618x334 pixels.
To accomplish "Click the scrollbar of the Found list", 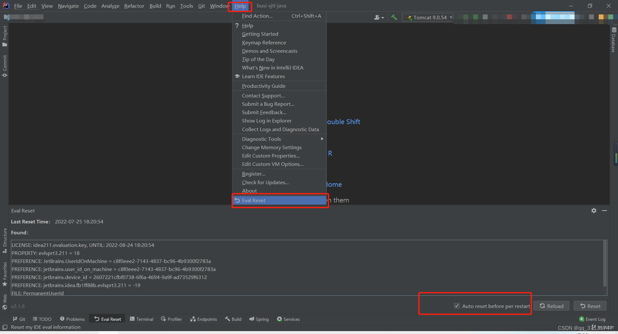I will [605, 264].
